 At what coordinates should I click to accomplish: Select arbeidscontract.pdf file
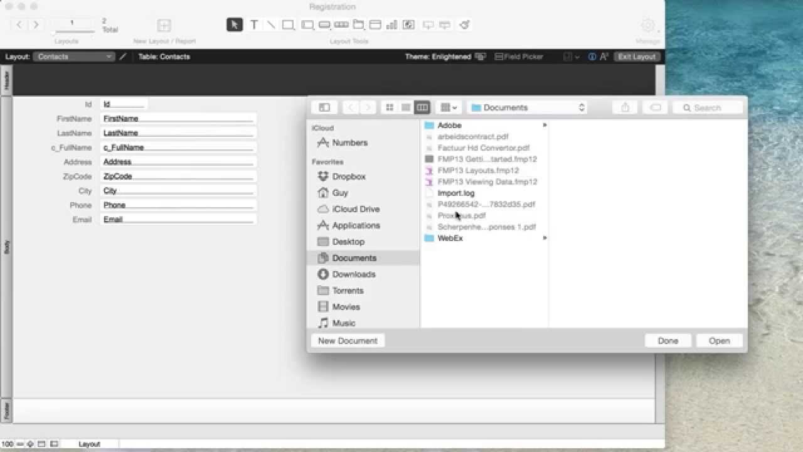473,137
